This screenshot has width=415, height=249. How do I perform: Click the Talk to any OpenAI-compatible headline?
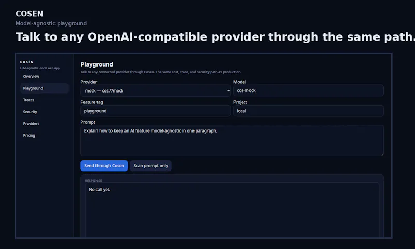click(215, 37)
